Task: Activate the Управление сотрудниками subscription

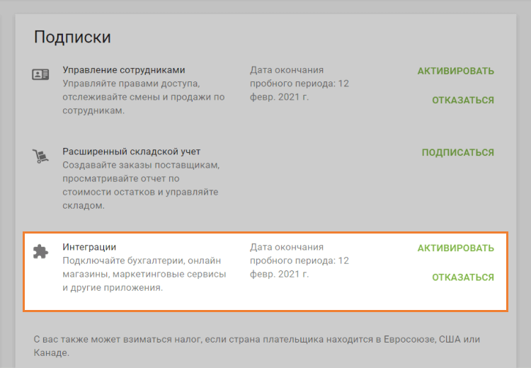Action: [x=455, y=71]
